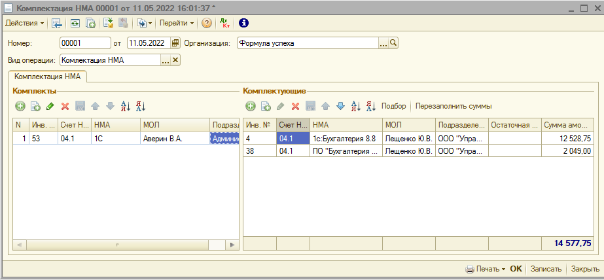Open the Печать dropdown at the bottom

(485, 269)
